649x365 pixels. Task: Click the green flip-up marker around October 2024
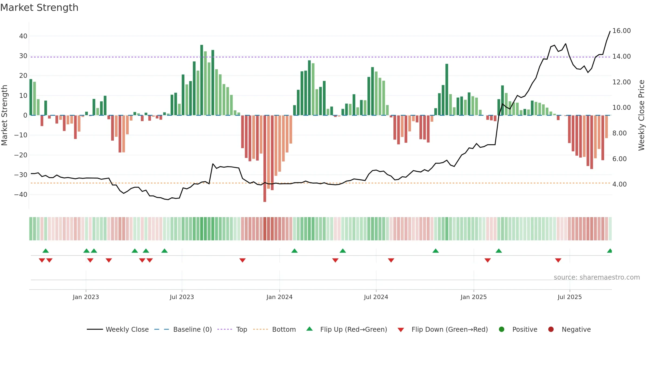(436, 251)
